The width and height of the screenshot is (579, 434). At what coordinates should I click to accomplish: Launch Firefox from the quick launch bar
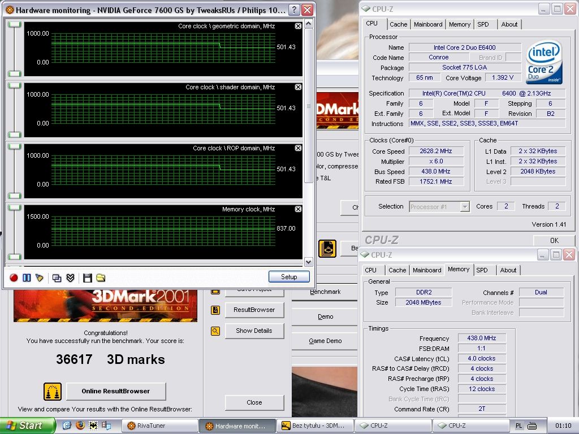[80, 426]
